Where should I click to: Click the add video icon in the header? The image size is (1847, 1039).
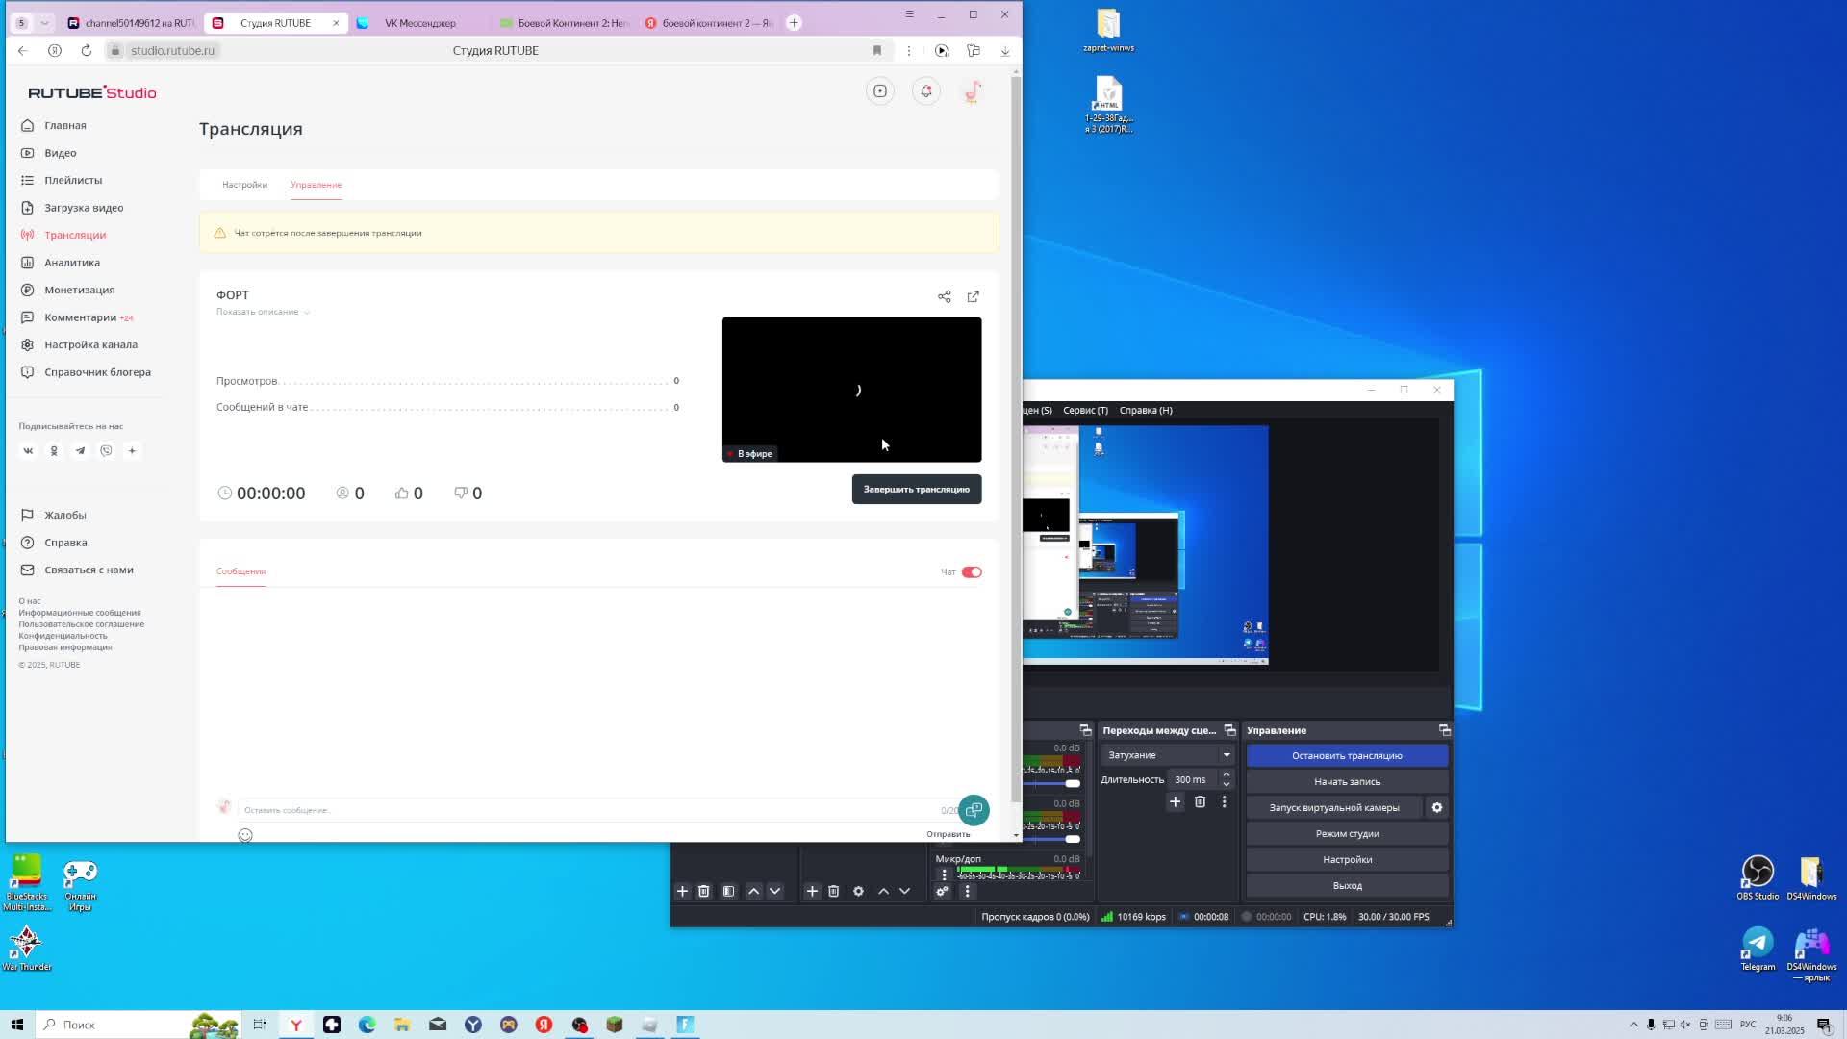[879, 91]
